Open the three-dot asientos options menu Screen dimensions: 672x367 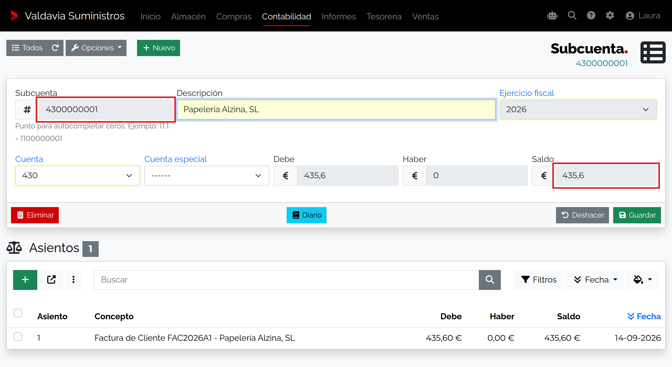tap(73, 280)
